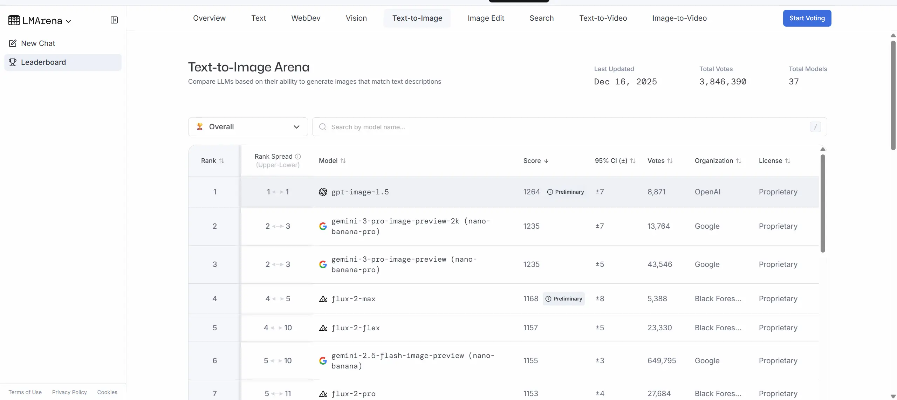Click the leaderboard table's vertical scrollbar
The image size is (897, 400).
point(823,203)
